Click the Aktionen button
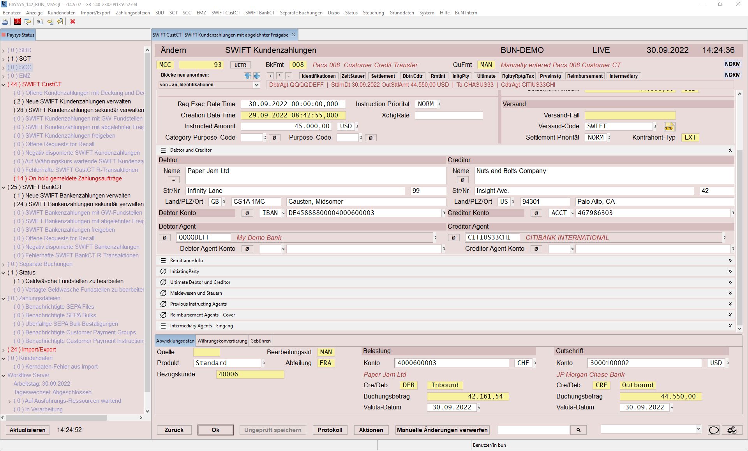748x451 pixels. click(x=371, y=430)
